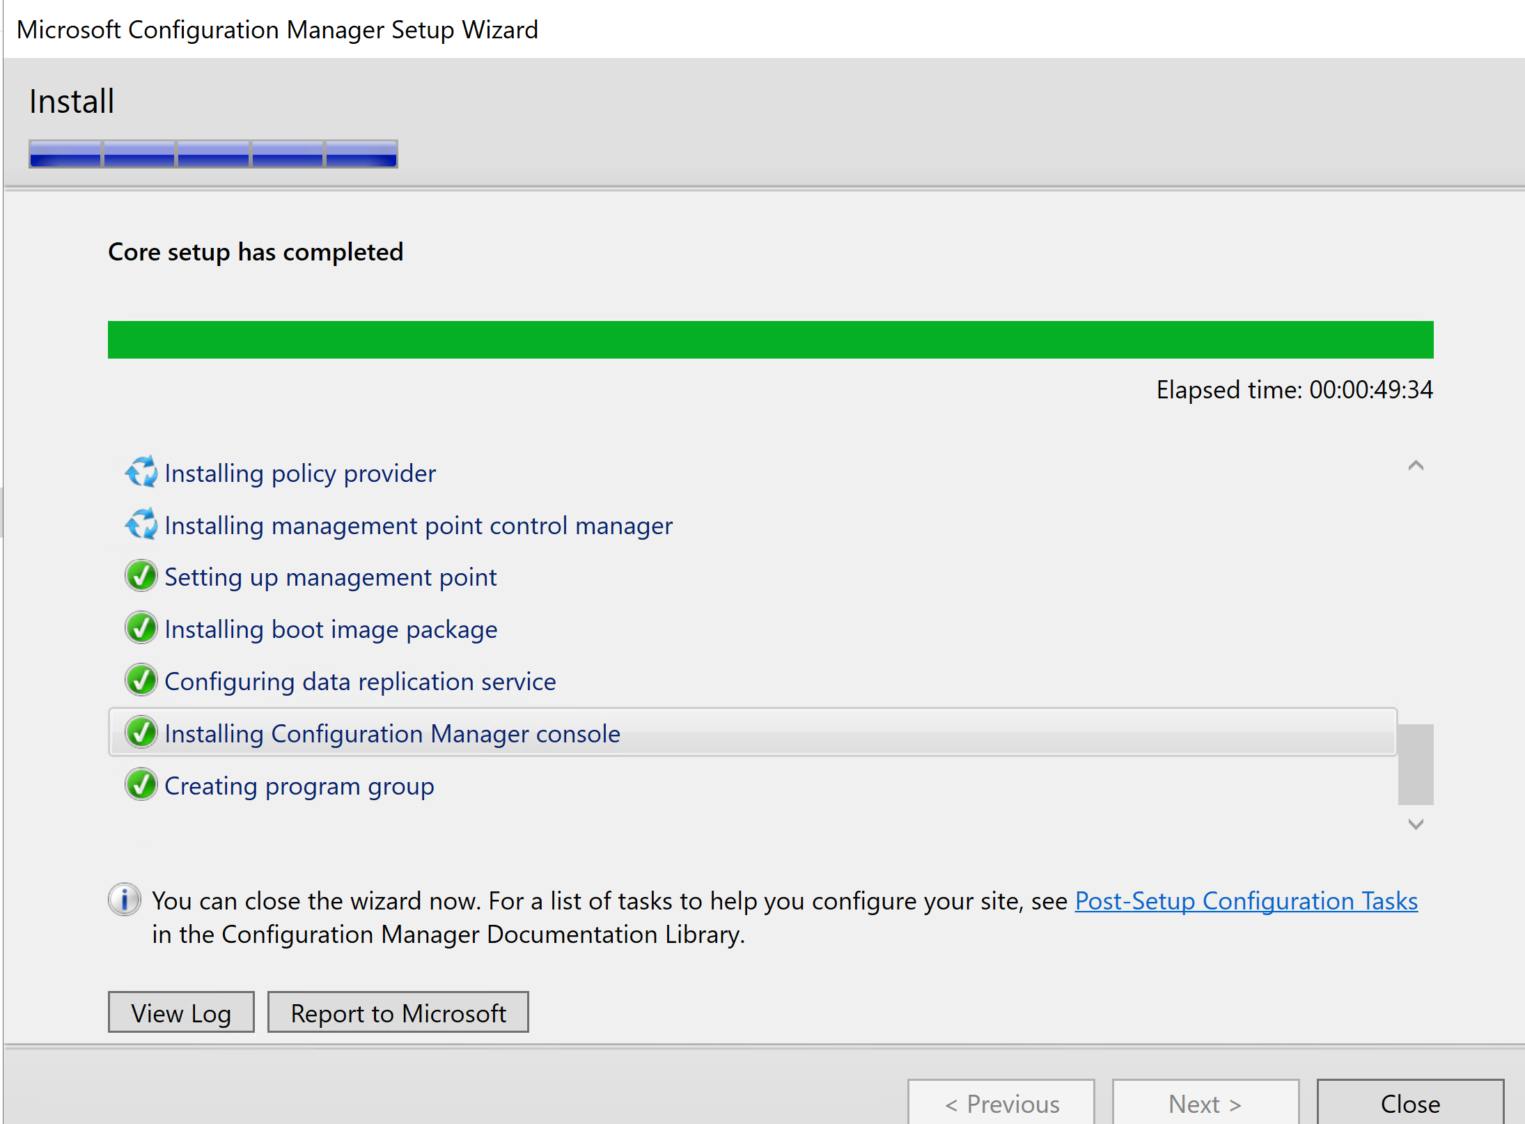Image resolution: width=1525 pixels, height=1124 pixels.
Task: Click green checkmark beside Creating program group
Action: (141, 785)
